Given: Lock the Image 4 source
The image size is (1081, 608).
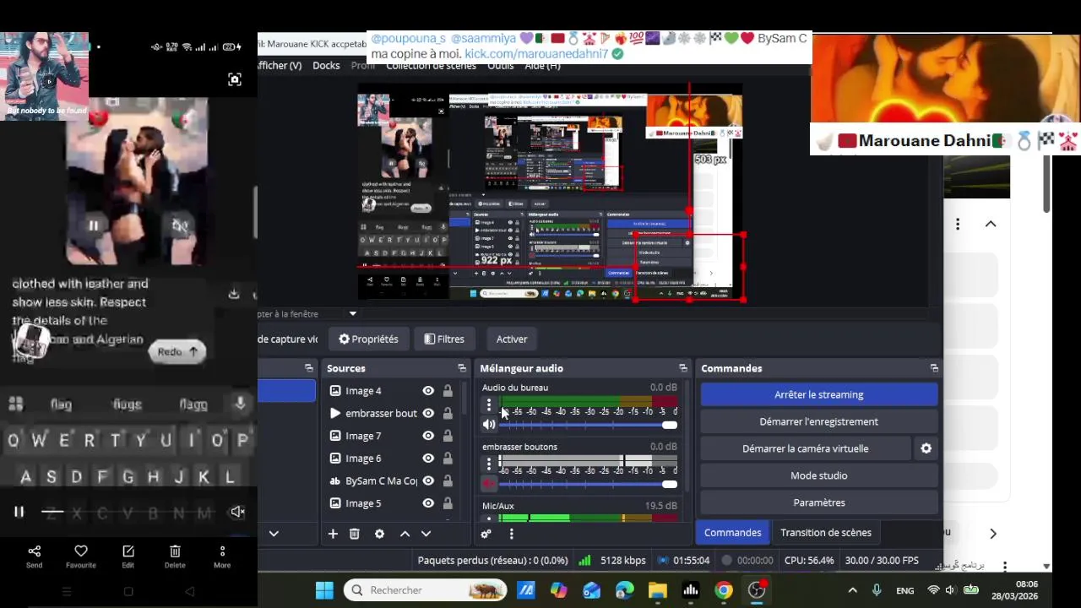Looking at the screenshot, I should click(x=448, y=391).
